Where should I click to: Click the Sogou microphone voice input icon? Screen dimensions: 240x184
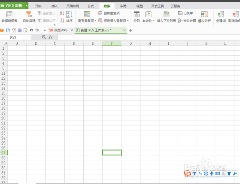tap(212, 173)
